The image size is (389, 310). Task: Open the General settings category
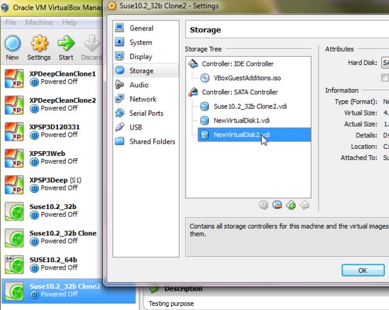click(145, 28)
